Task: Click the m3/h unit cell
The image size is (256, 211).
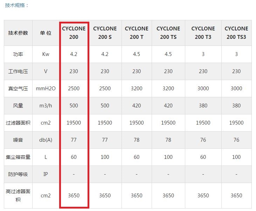Action: click(46, 106)
